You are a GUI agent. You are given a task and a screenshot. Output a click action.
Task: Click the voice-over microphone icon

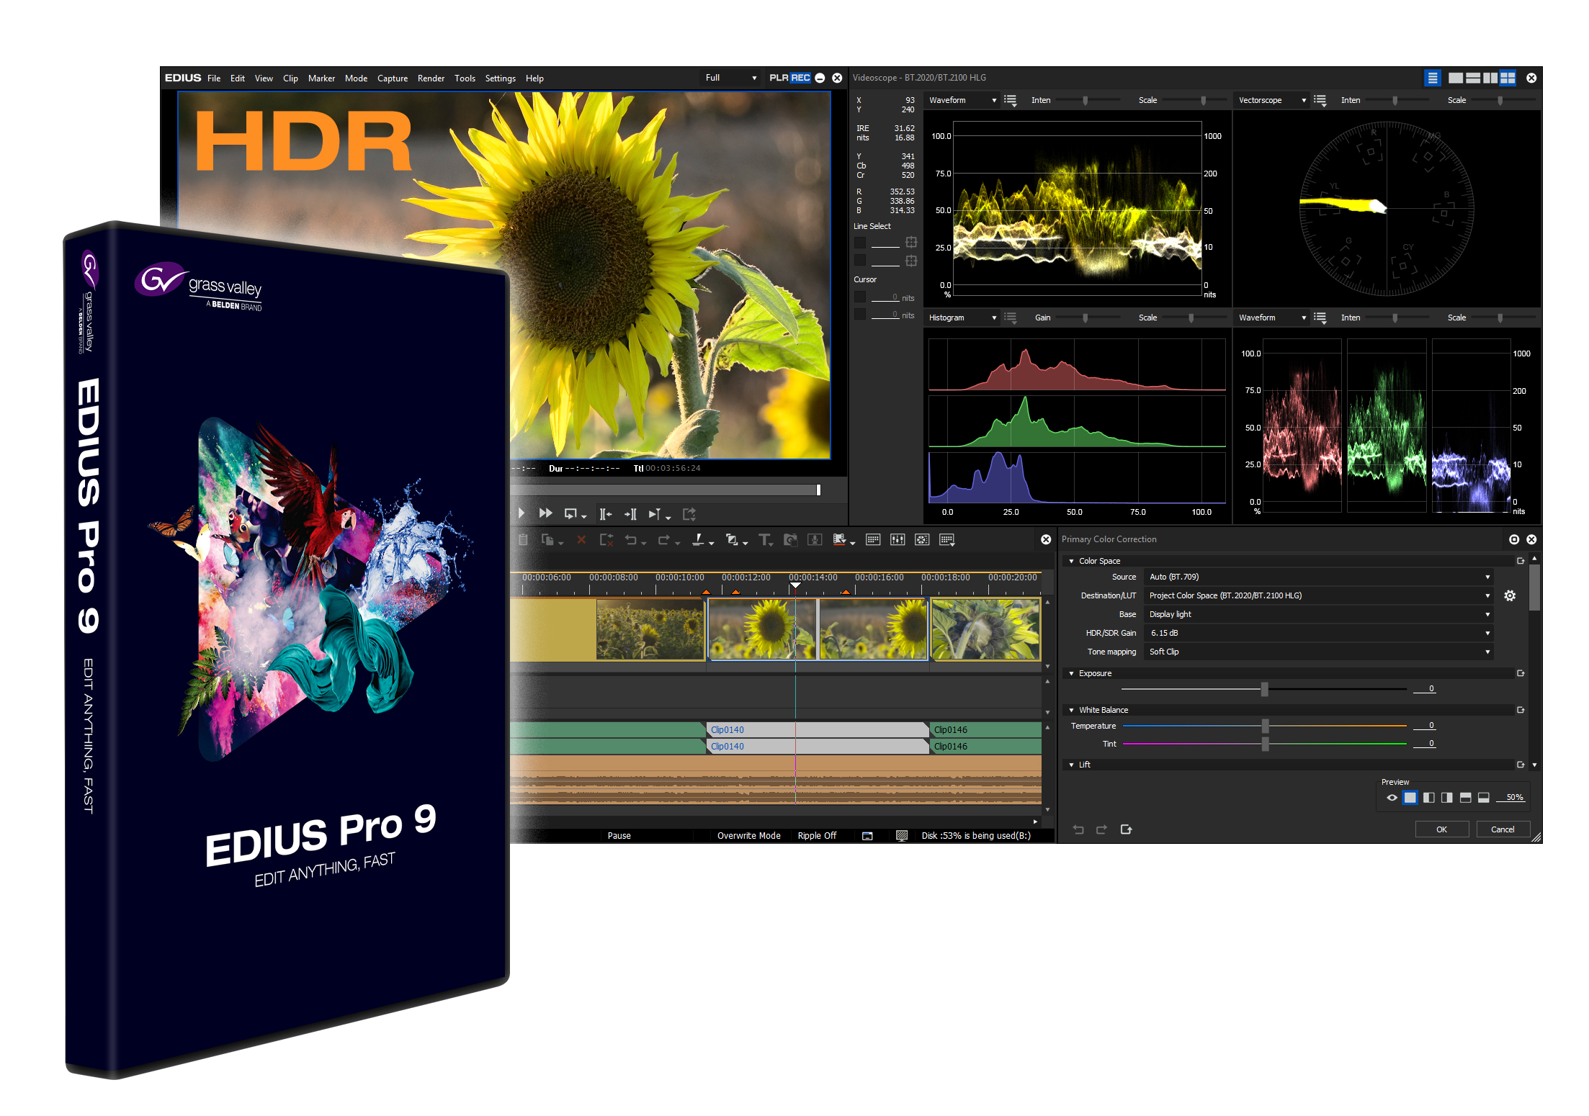pyautogui.click(x=815, y=540)
